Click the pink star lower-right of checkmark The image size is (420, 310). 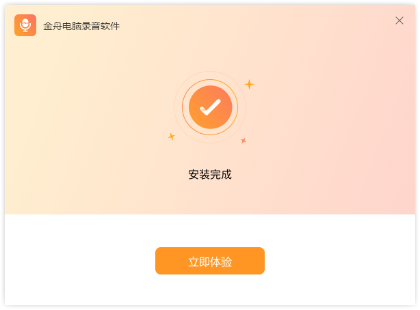pos(244,140)
